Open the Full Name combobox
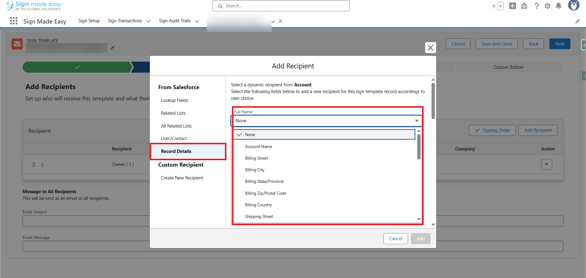Image resolution: width=586 pixels, height=278 pixels. pos(326,121)
